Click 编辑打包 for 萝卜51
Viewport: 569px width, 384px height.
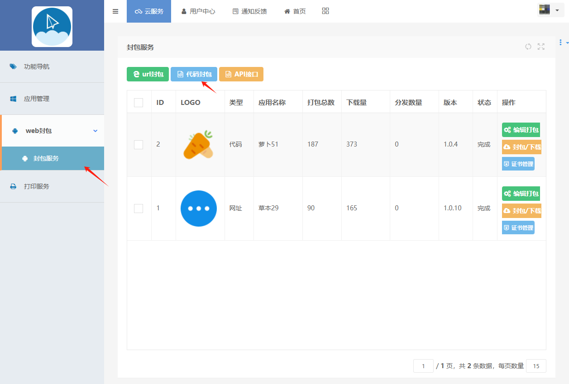tap(521, 130)
